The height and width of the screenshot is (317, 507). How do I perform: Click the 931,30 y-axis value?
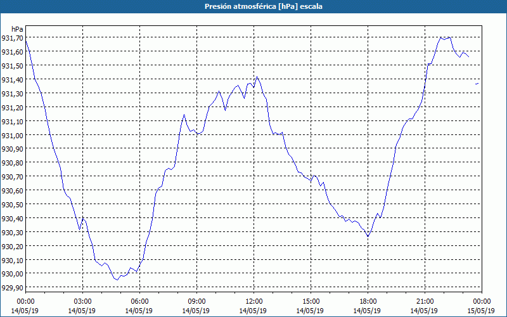[12, 94]
